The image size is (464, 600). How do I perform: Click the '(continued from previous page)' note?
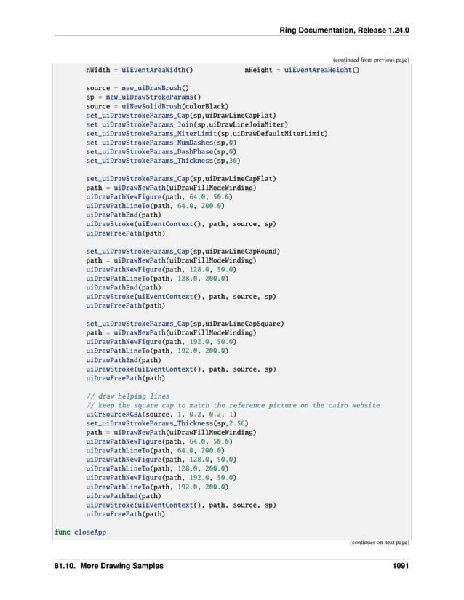(x=371, y=60)
